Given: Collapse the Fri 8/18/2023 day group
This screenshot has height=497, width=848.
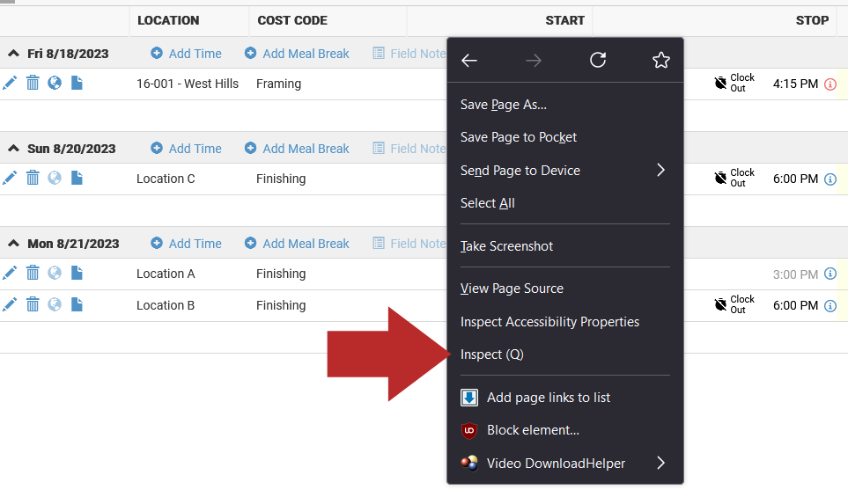Looking at the screenshot, I should pos(14,54).
